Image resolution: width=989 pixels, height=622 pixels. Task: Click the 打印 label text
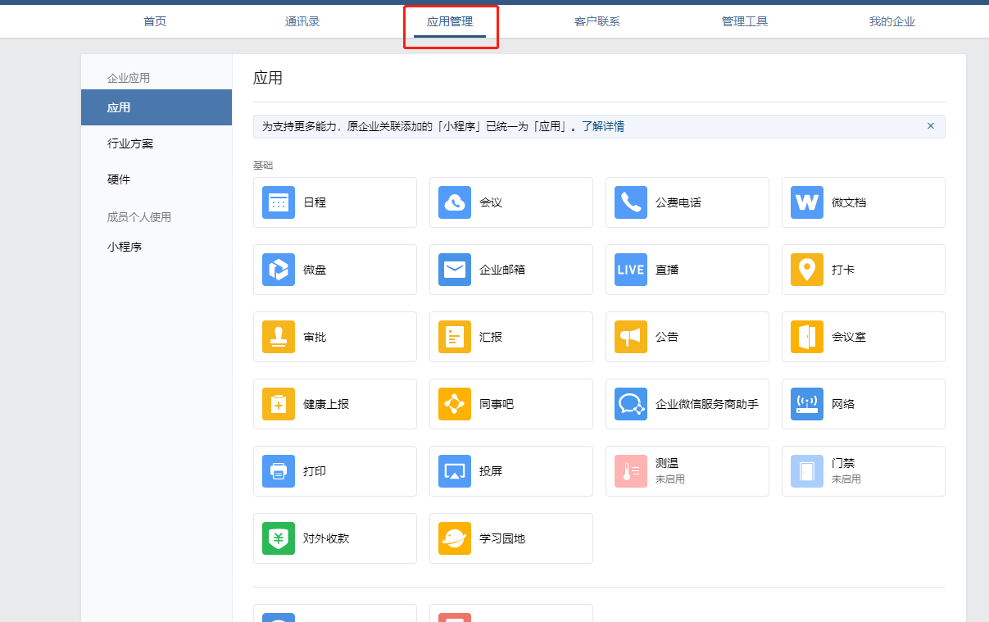(315, 471)
